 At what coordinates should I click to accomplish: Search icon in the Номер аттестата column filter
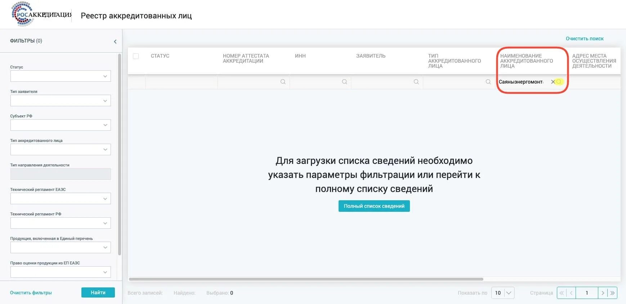(283, 82)
